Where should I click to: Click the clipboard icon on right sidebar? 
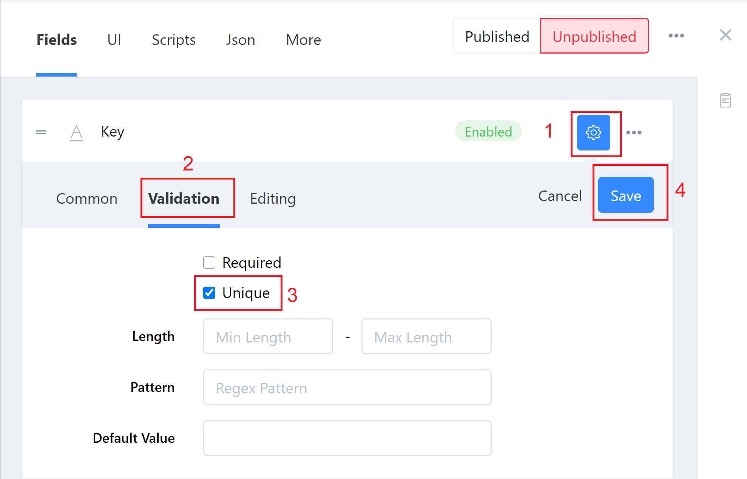click(x=725, y=100)
